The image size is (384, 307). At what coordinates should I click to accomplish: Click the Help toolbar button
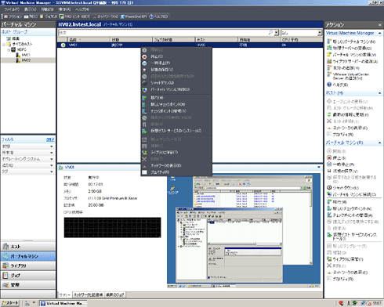[158, 16]
